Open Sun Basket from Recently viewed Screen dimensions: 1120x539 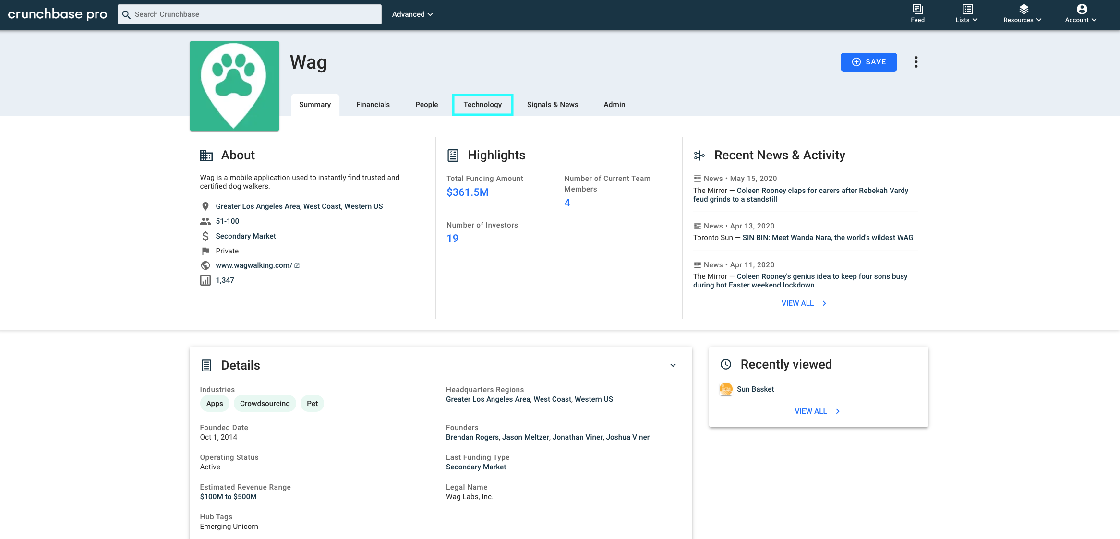pyautogui.click(x=756, y=389)
